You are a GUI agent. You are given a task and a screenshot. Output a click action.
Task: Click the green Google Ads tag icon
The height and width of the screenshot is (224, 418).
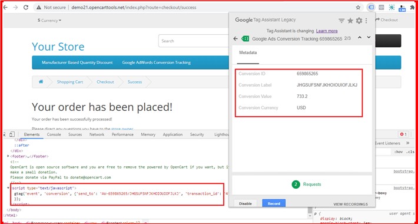245,39
